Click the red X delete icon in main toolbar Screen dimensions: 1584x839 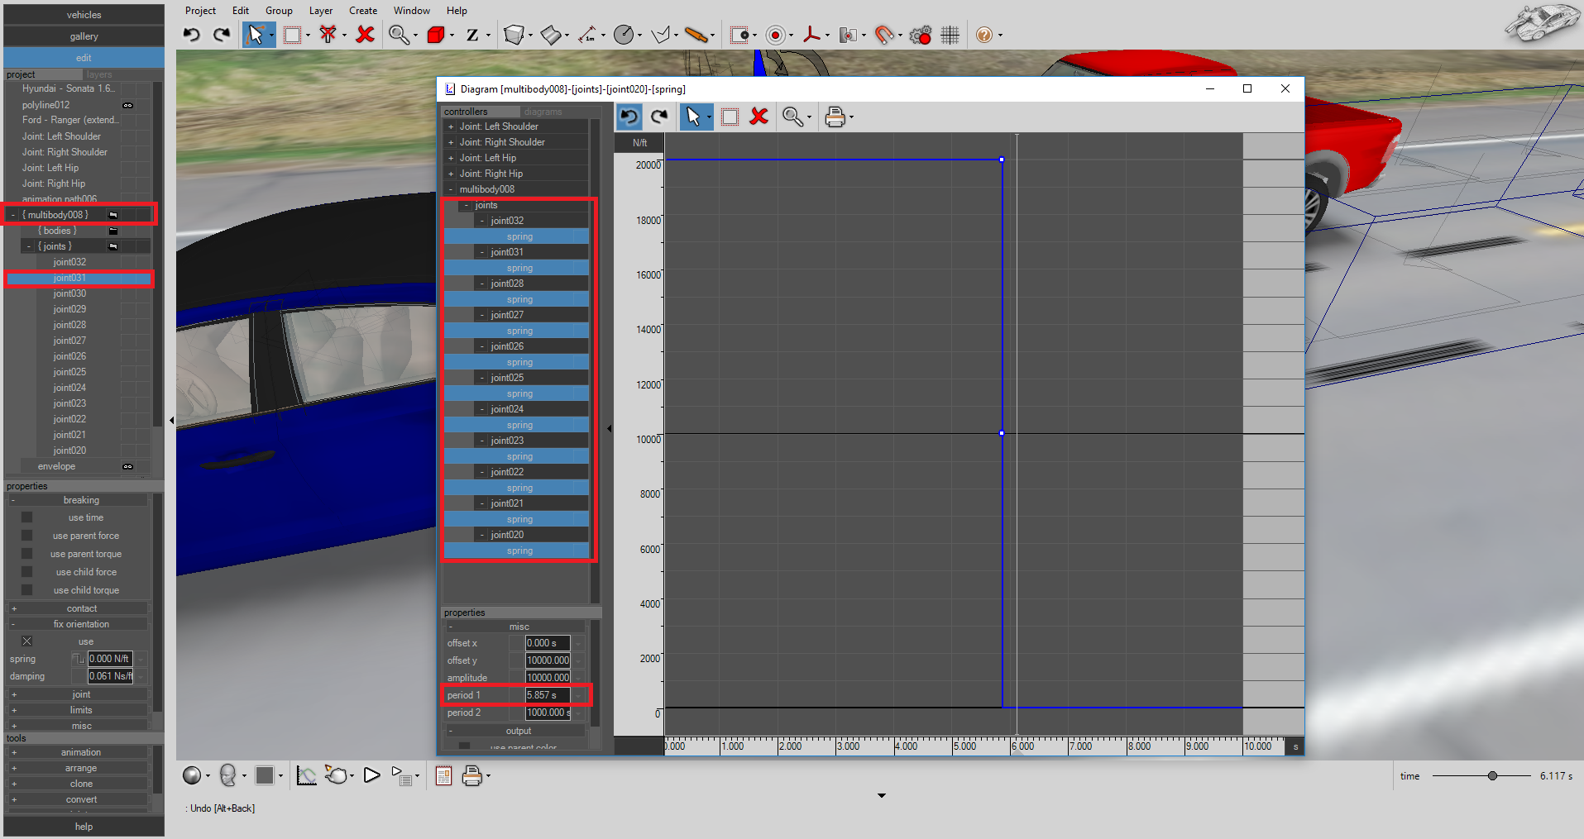[365, 35]
